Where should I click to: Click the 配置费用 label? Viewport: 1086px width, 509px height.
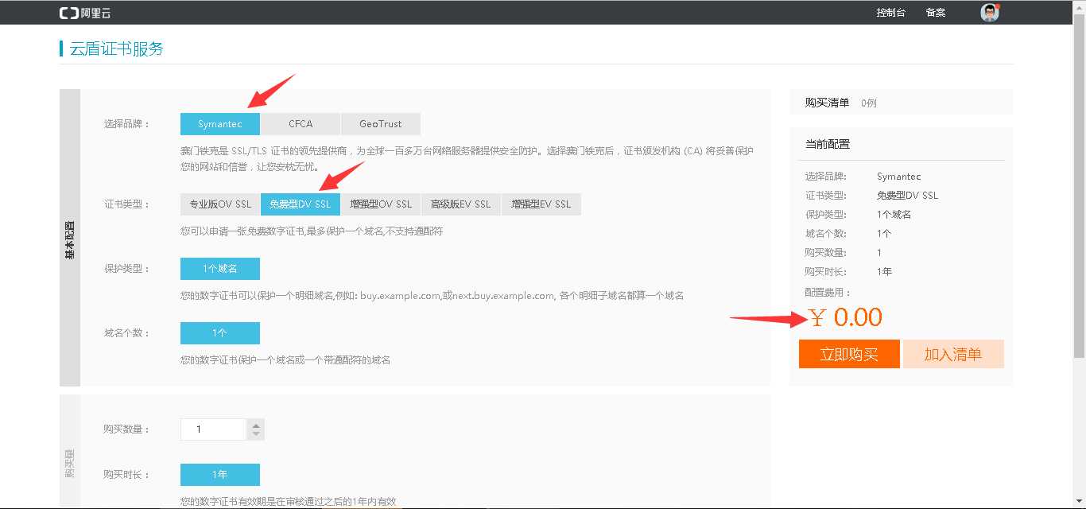828,293
